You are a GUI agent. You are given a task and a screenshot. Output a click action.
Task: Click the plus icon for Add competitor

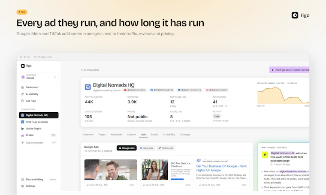point(22,143)
